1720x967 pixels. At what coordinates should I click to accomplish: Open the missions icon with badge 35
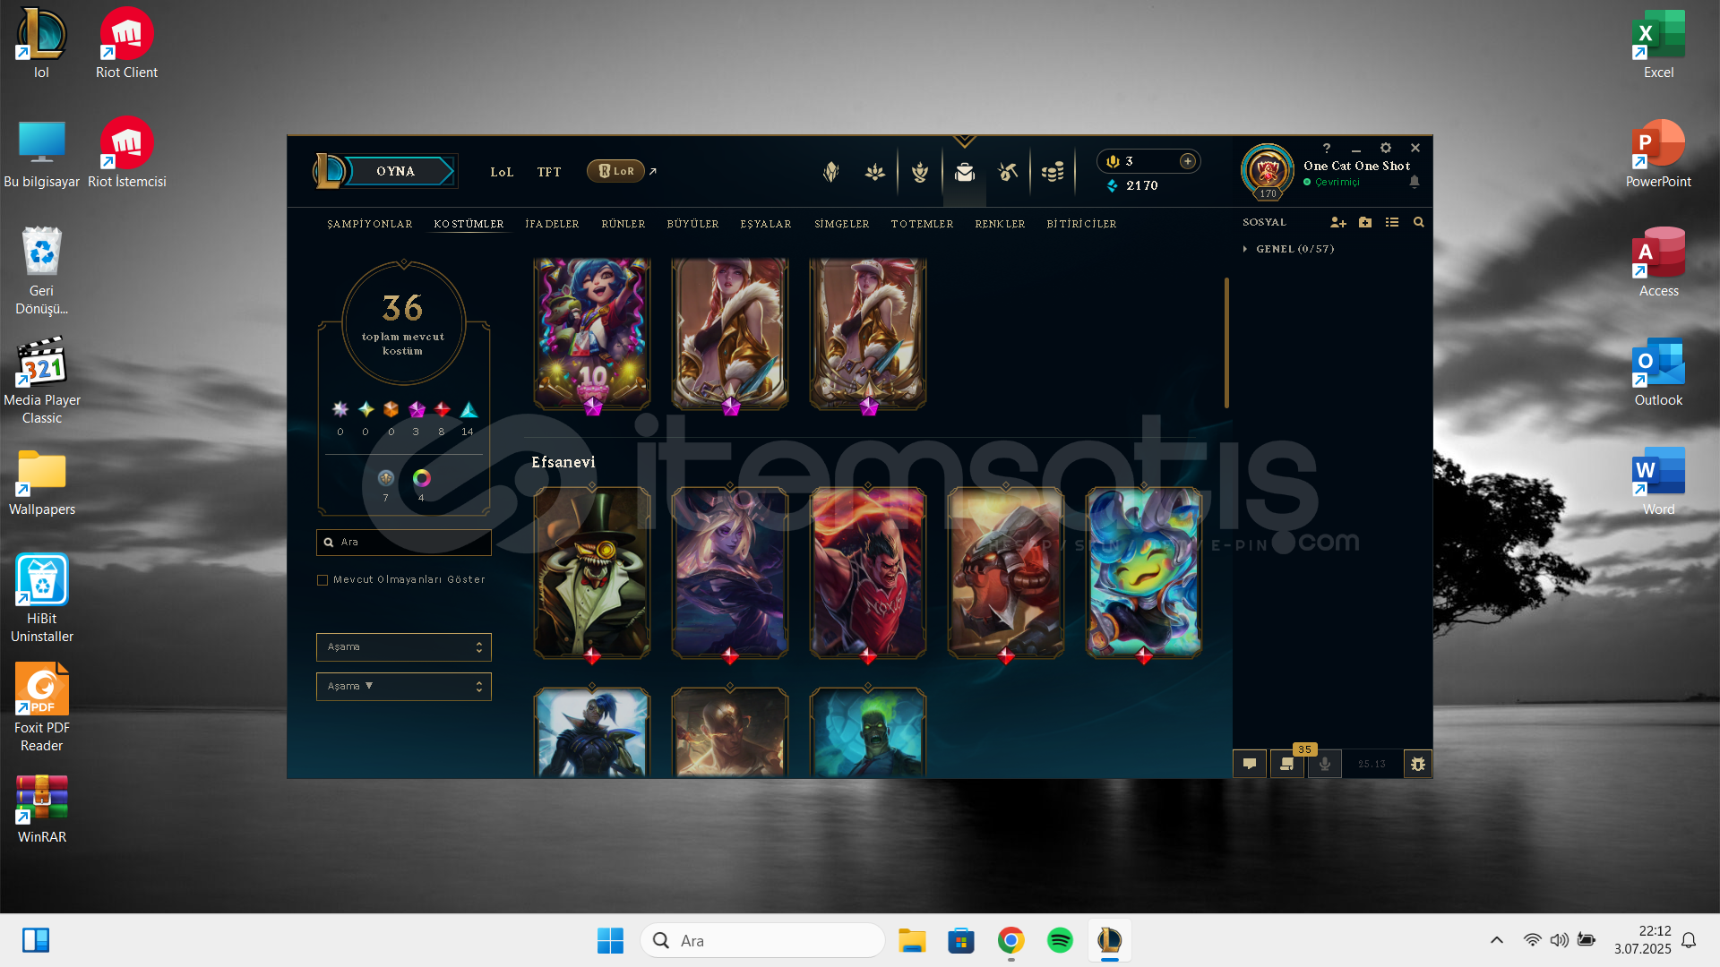[x=1287, y=764]
